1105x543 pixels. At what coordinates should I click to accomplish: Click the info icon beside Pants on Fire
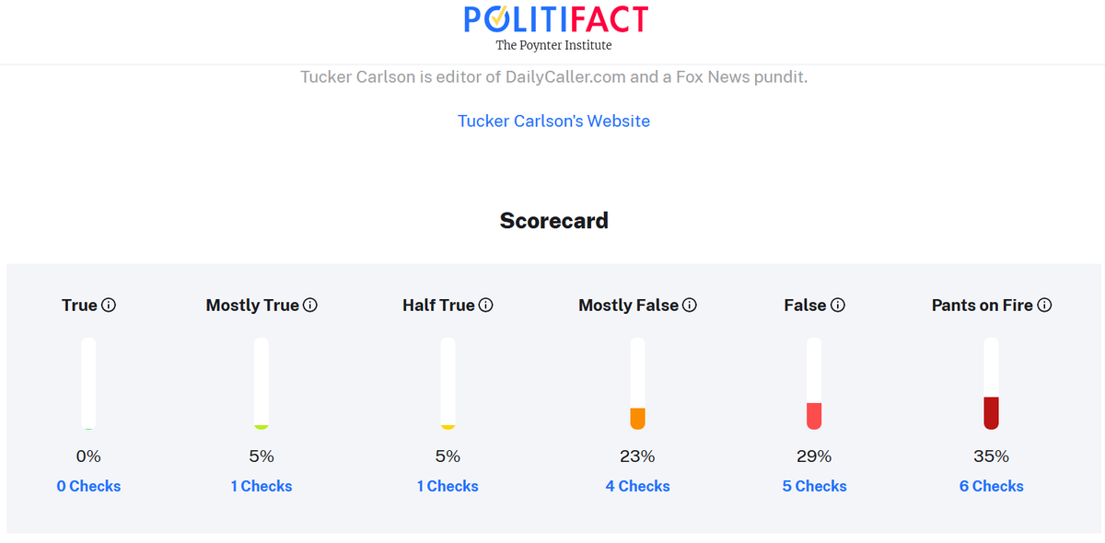(x=1044, y=306)
